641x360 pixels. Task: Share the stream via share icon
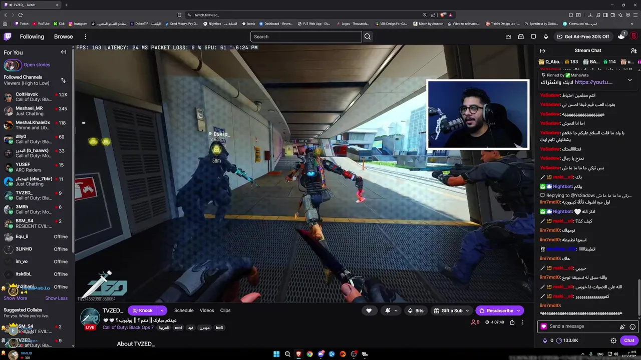click(512, 322)
